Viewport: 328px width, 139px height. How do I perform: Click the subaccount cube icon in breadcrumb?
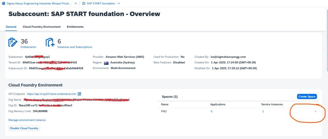[84, 4]
